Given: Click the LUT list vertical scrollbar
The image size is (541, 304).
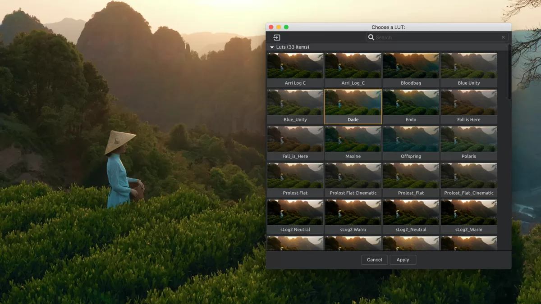Looking at the screenshot, I should pyautogui.click(x=509, y=72).
